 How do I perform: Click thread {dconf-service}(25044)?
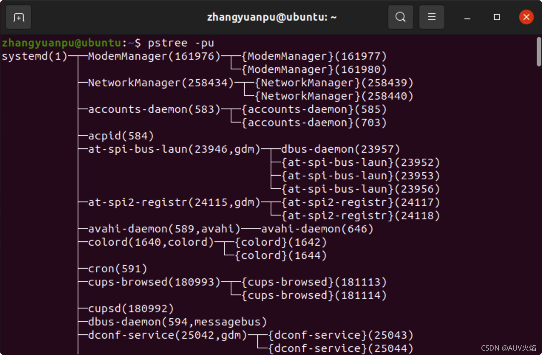tap(341, 348)
